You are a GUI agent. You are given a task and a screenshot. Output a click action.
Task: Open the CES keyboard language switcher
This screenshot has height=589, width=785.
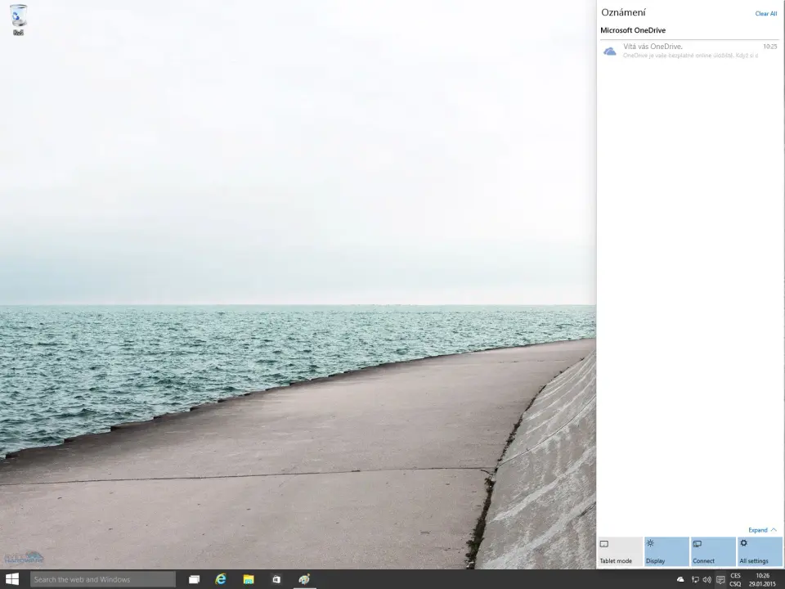(x=735, y=579)
